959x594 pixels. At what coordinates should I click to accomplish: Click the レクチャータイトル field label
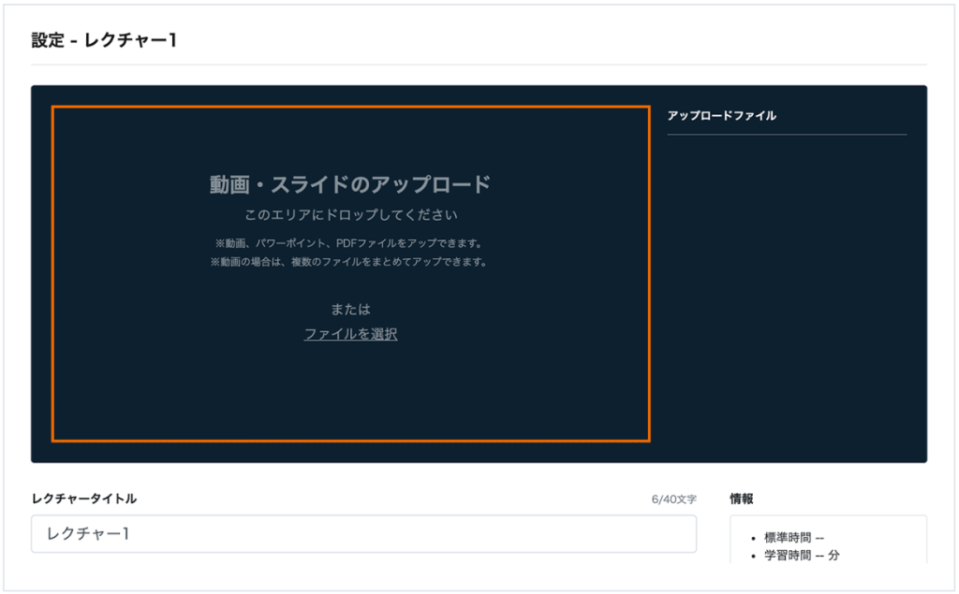83,499
